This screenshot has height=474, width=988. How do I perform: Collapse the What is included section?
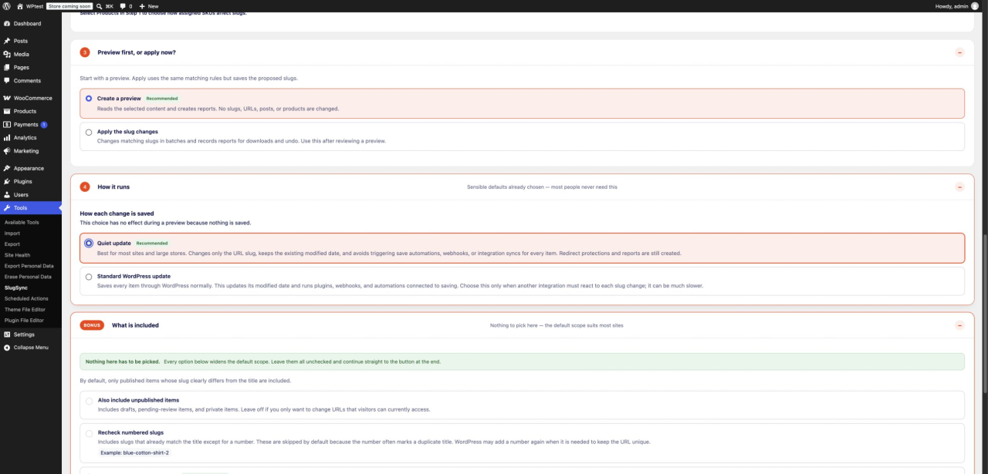point(959,325)
